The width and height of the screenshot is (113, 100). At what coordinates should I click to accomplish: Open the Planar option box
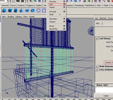click(x=64, y=7)
